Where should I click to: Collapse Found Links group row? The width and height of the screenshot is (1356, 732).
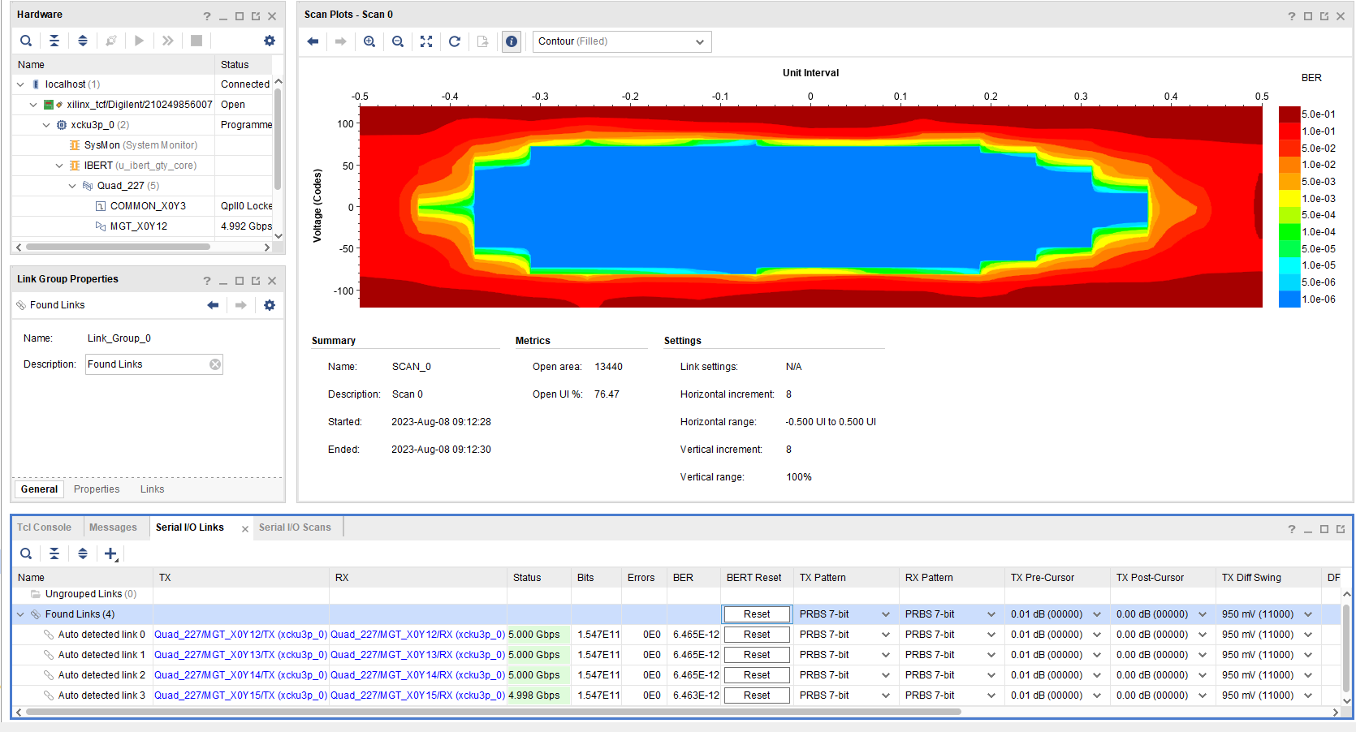click(x=20, y=614)
